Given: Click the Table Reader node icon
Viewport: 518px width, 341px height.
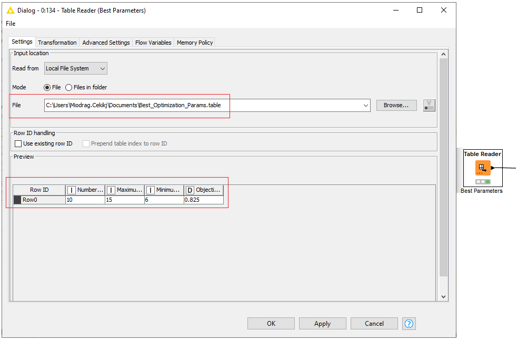Looking at the screenshot, I should point(483,168).
